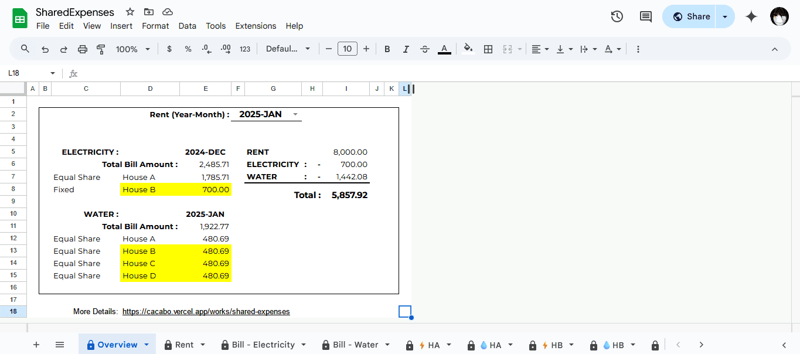Viewport: 800px width, 354px height.
Task: Open the cacabo.vercel.app shared-expenses link
Action: [206, 311]
